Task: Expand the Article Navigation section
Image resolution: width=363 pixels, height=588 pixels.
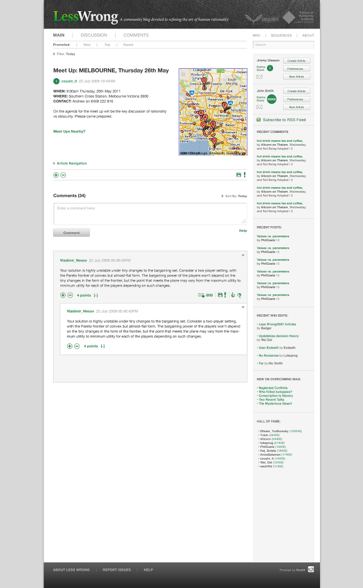Action: [x=70, y=164]
